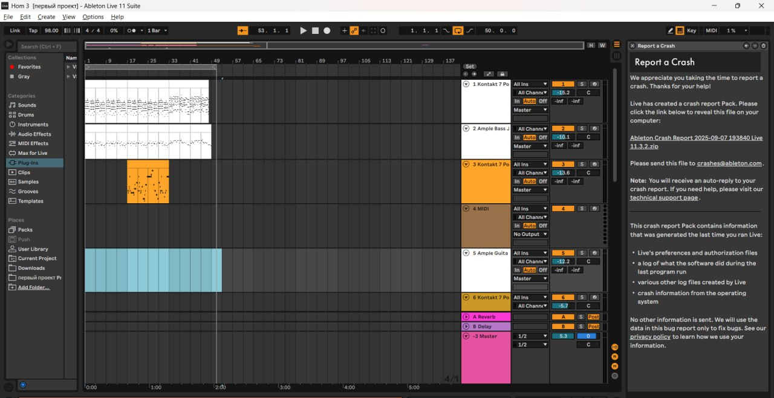
Task: Click the Automation Mode toggle beside lock
Action: pyautogui.click(x=489, y=74)
